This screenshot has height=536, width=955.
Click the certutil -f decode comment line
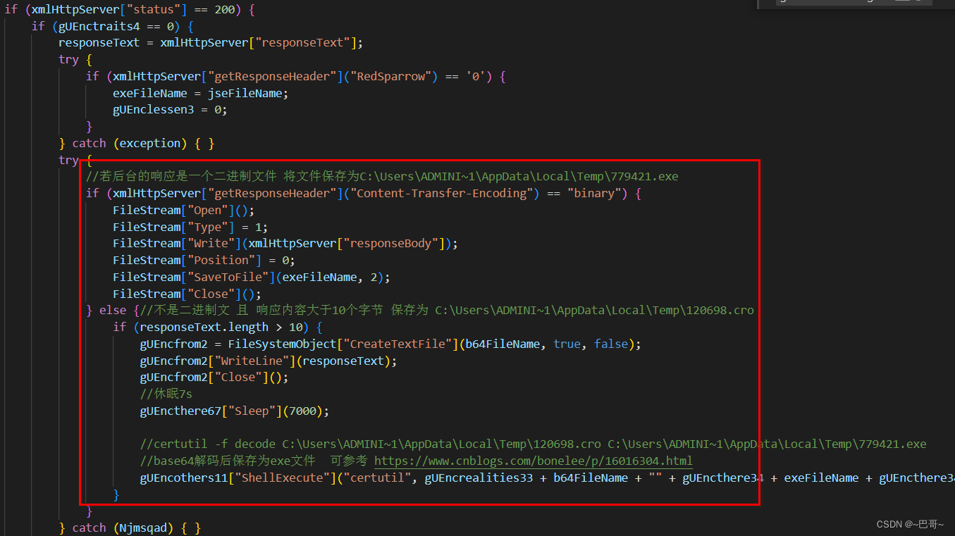534,444
